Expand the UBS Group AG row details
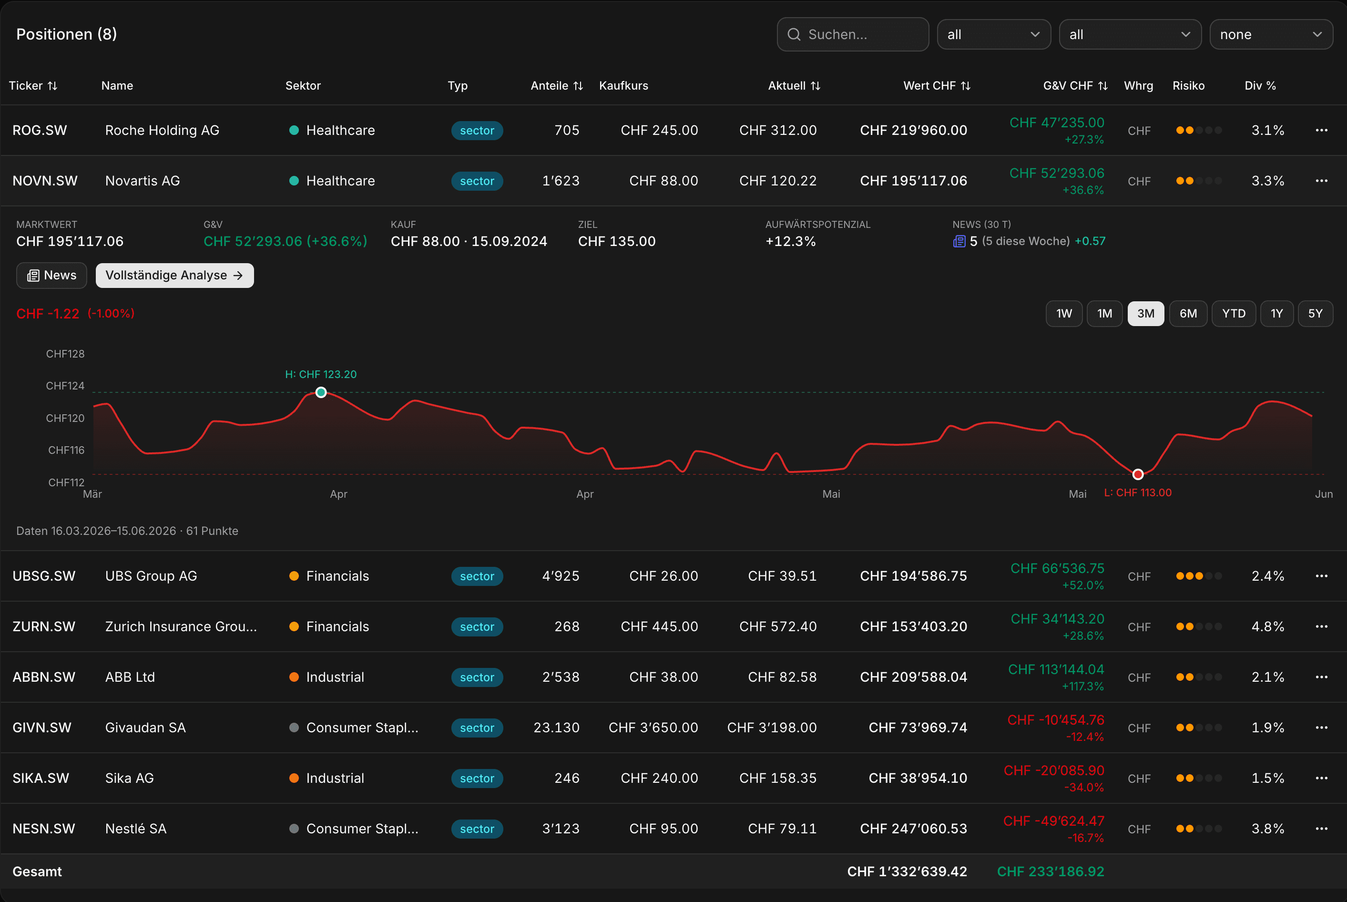Screen dimensions: 1347x902 click(x=673, y=576)
